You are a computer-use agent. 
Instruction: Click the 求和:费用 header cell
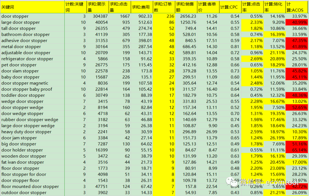pos(142,7)
